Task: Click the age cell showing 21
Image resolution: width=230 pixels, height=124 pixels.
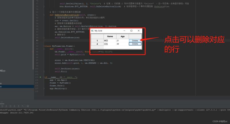Action: 123,41
